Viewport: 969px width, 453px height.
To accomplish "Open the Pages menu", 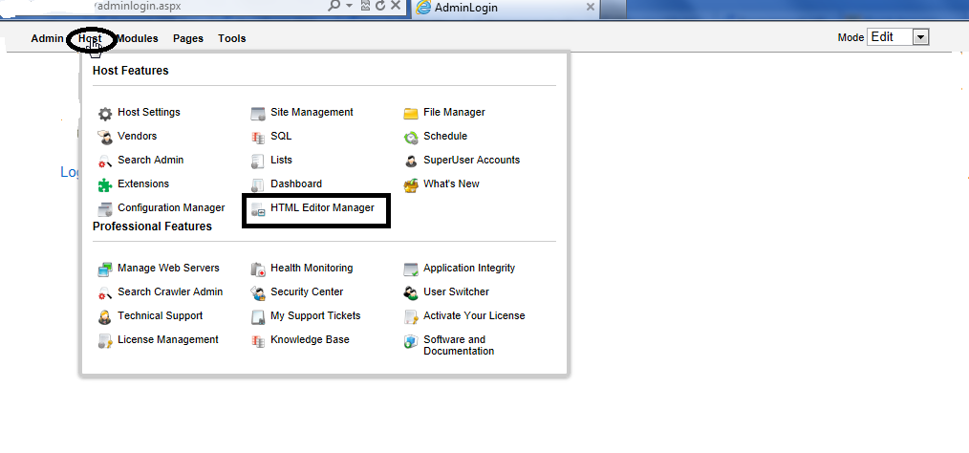I will click(188, 38).
